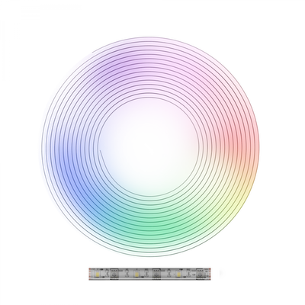This screenshot has width=305, height=305.
Task: Click the LED strip close-up thumbnail
Action: 149,274
